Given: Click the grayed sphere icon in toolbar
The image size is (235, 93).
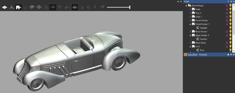Looking at the screenshot, I should point(82,7).
